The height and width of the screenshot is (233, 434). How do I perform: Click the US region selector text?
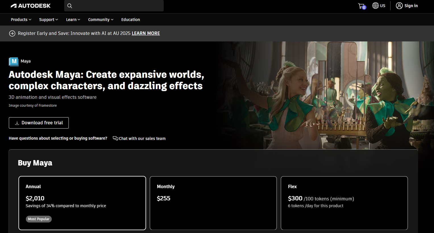(x=383, y=6)
